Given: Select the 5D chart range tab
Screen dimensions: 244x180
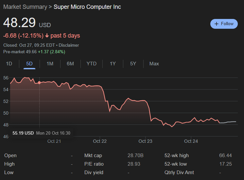Looking at the screenshot, I should click(29, 64).
